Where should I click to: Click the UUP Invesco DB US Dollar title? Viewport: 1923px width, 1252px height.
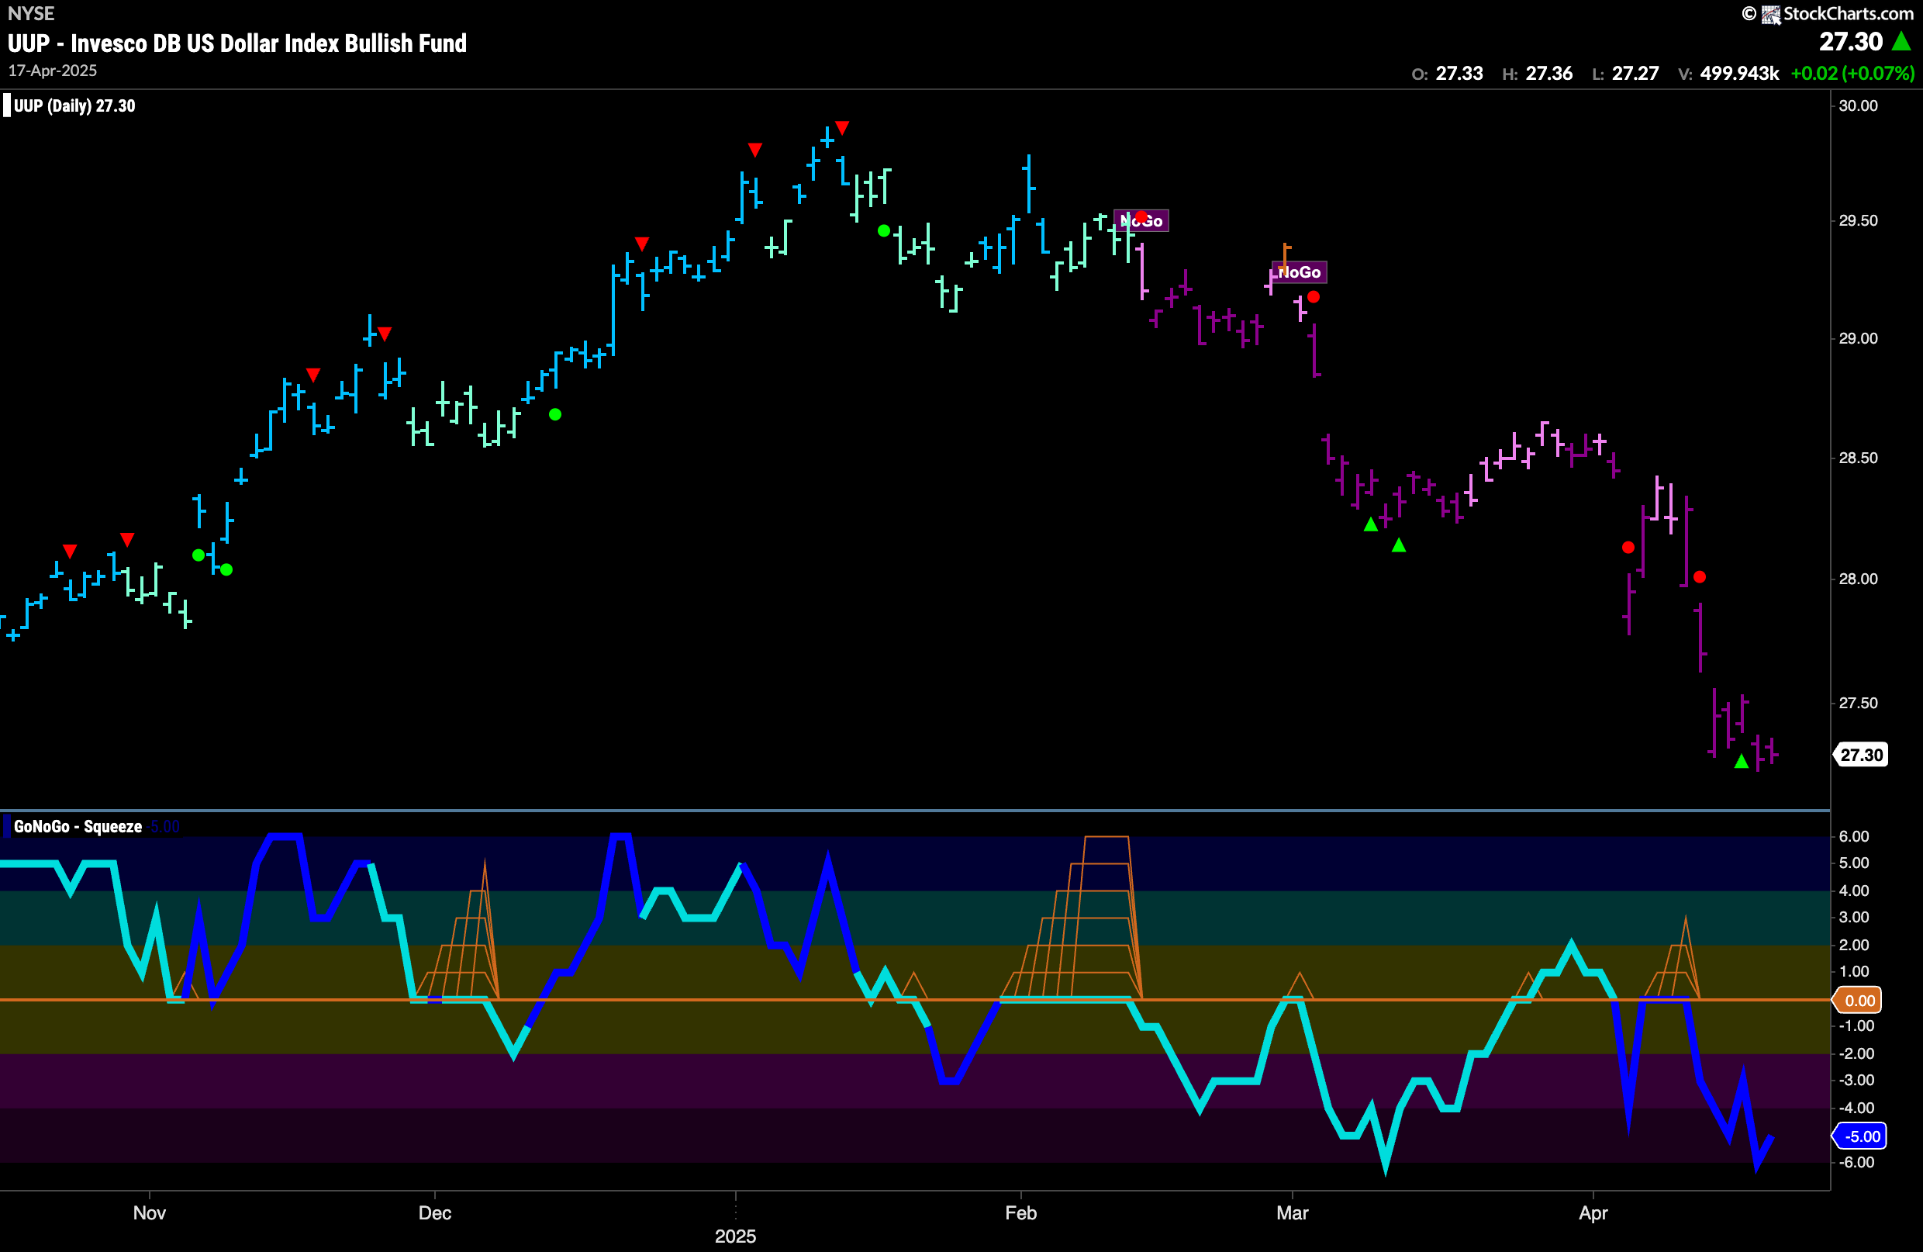(x=236, y=43)
